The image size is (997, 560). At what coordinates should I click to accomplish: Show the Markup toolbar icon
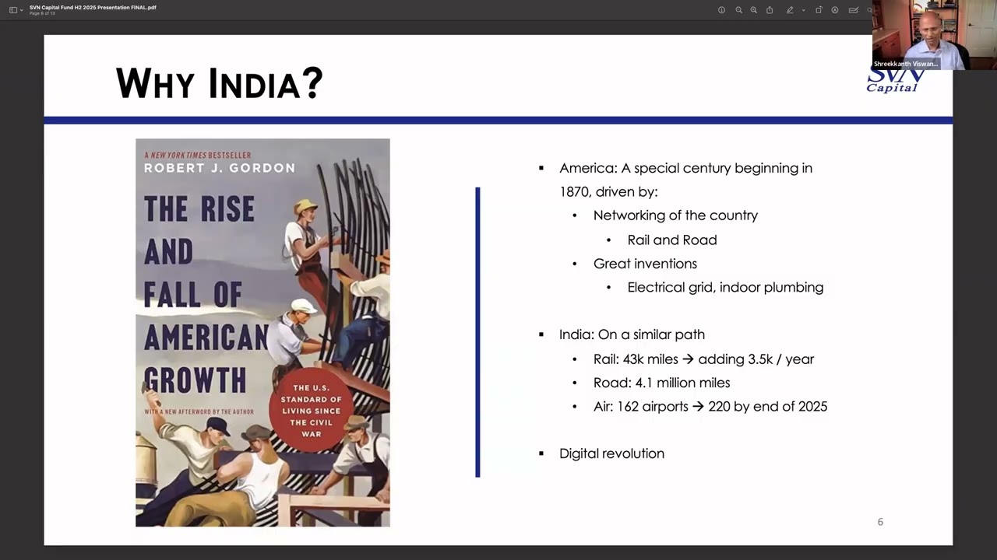point(835,10)
